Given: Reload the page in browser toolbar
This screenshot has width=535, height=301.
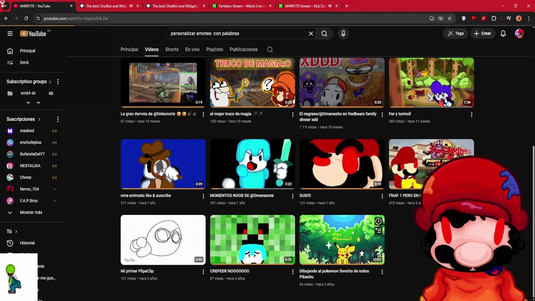Looking at the screenshot, I should click(26, 18).
